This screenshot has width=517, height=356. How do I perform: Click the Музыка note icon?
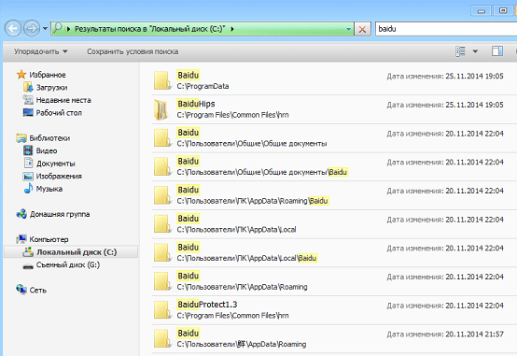(28, 188)
